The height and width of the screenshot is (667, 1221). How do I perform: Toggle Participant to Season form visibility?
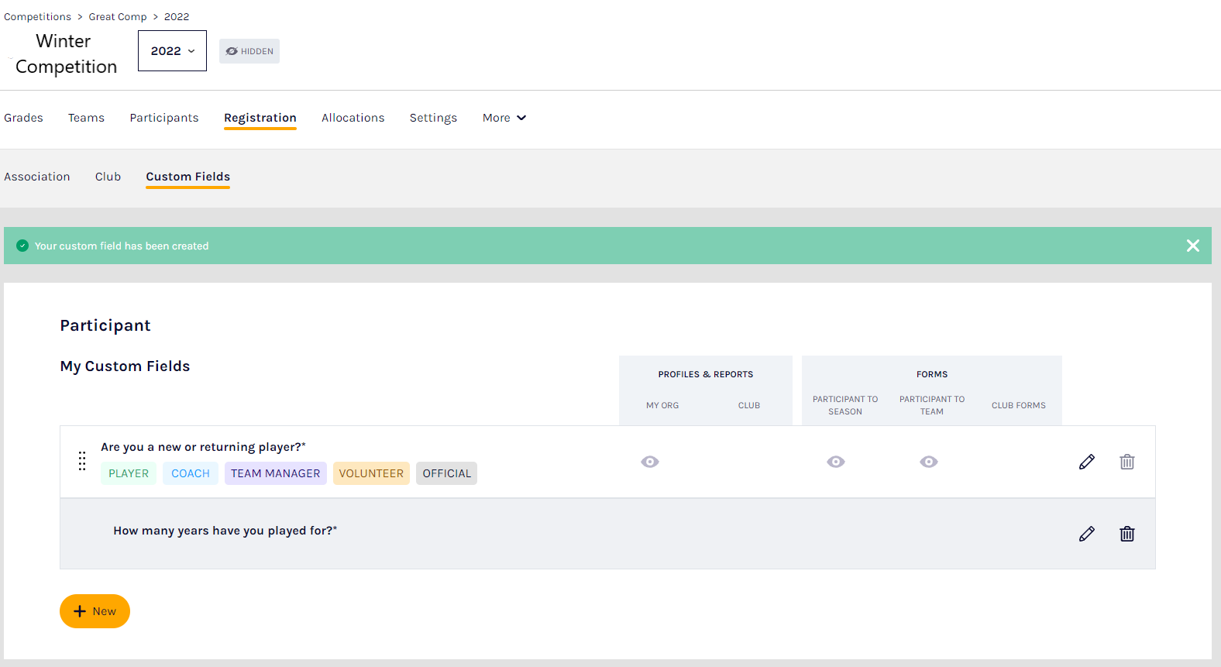[835, 462]
